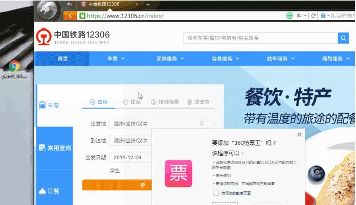
Task: Open the dropdown beside the bookmark star
Action: tap(305, 16)
